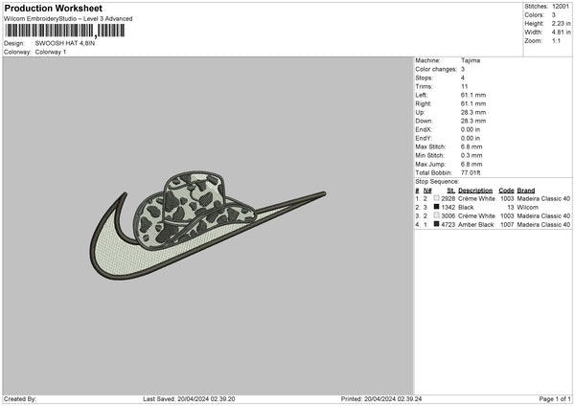
Task: Click the Description column header
Action: [x=475, y=191]
